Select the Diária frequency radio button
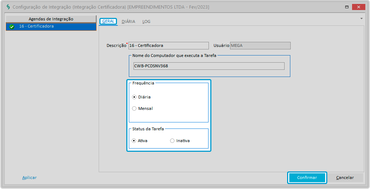The width and height of the screenshot is (370, 189). click(134, 97)
